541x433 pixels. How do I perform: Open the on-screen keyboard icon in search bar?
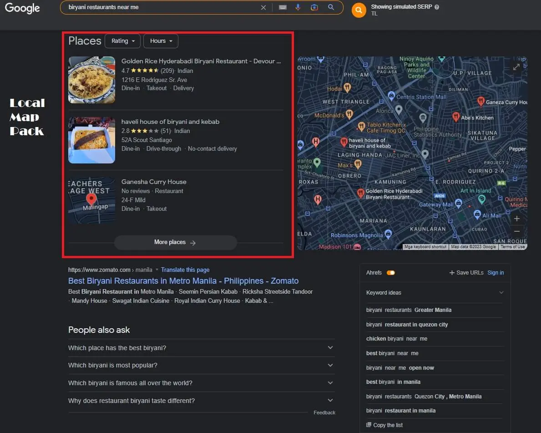283,7
